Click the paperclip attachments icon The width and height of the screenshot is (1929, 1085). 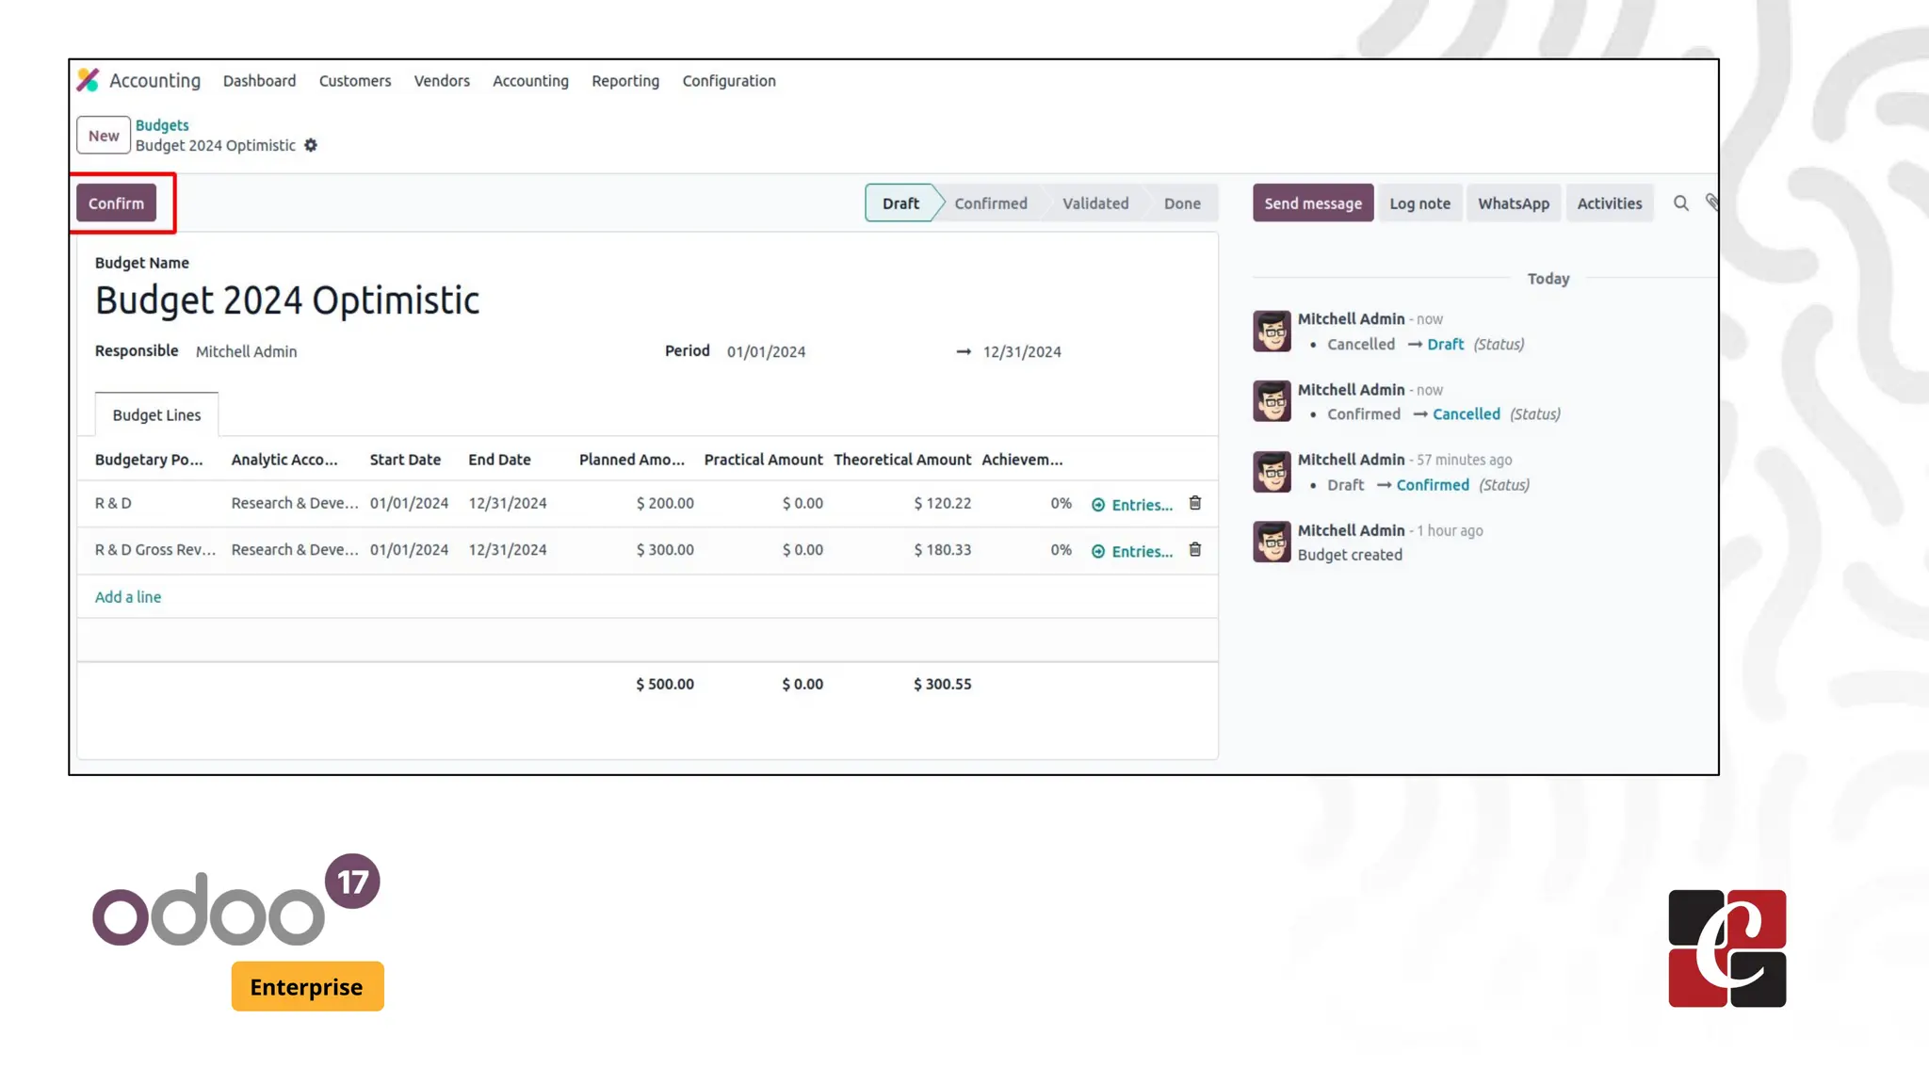tap(1710, 202)
